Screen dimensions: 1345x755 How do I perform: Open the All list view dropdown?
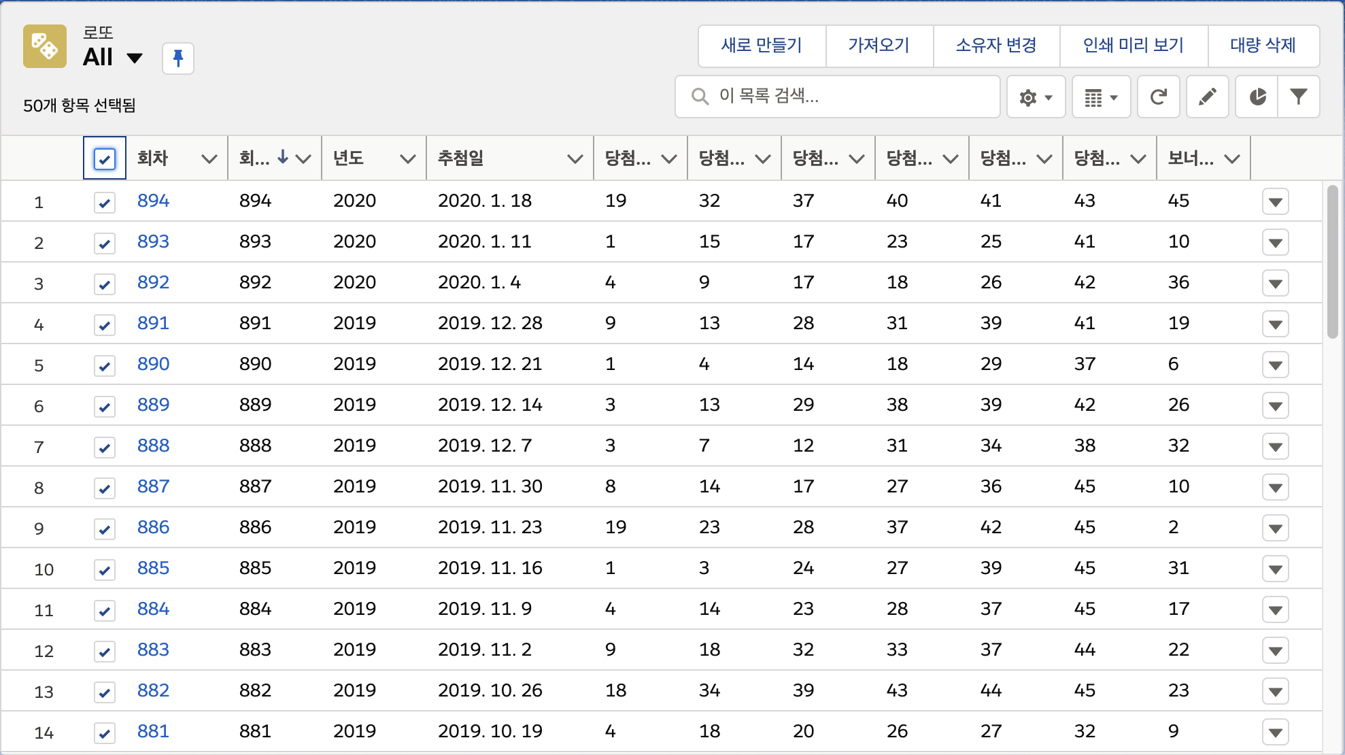(x=135, y=58)
